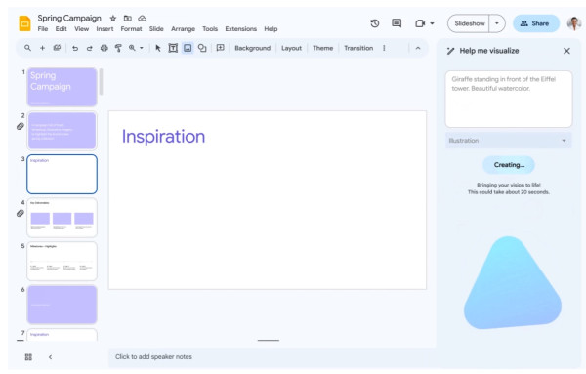
Task: Click the search menus magnifier icon
Action: coord(27,48)
